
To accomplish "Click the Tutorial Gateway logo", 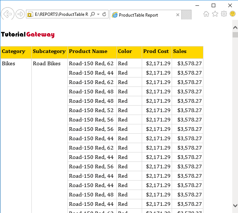I will point(28,35).
